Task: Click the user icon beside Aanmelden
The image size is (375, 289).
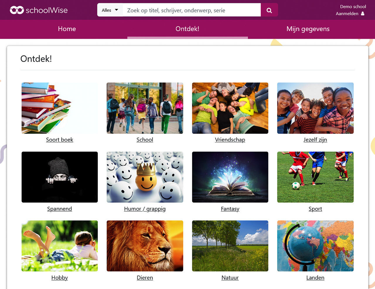Action: coord(363,14)
